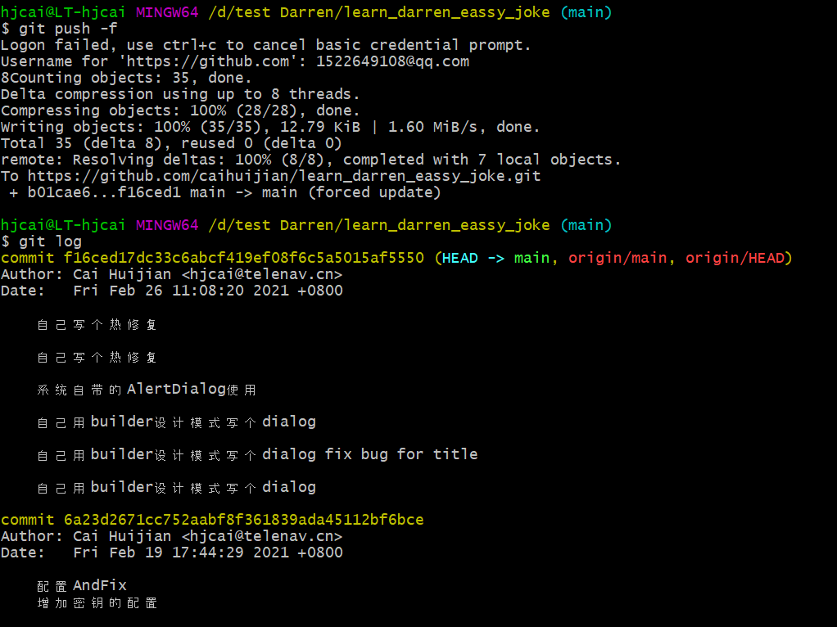
Task: Click the second '自己写个热修复' commit message
Action: point(97,357)
